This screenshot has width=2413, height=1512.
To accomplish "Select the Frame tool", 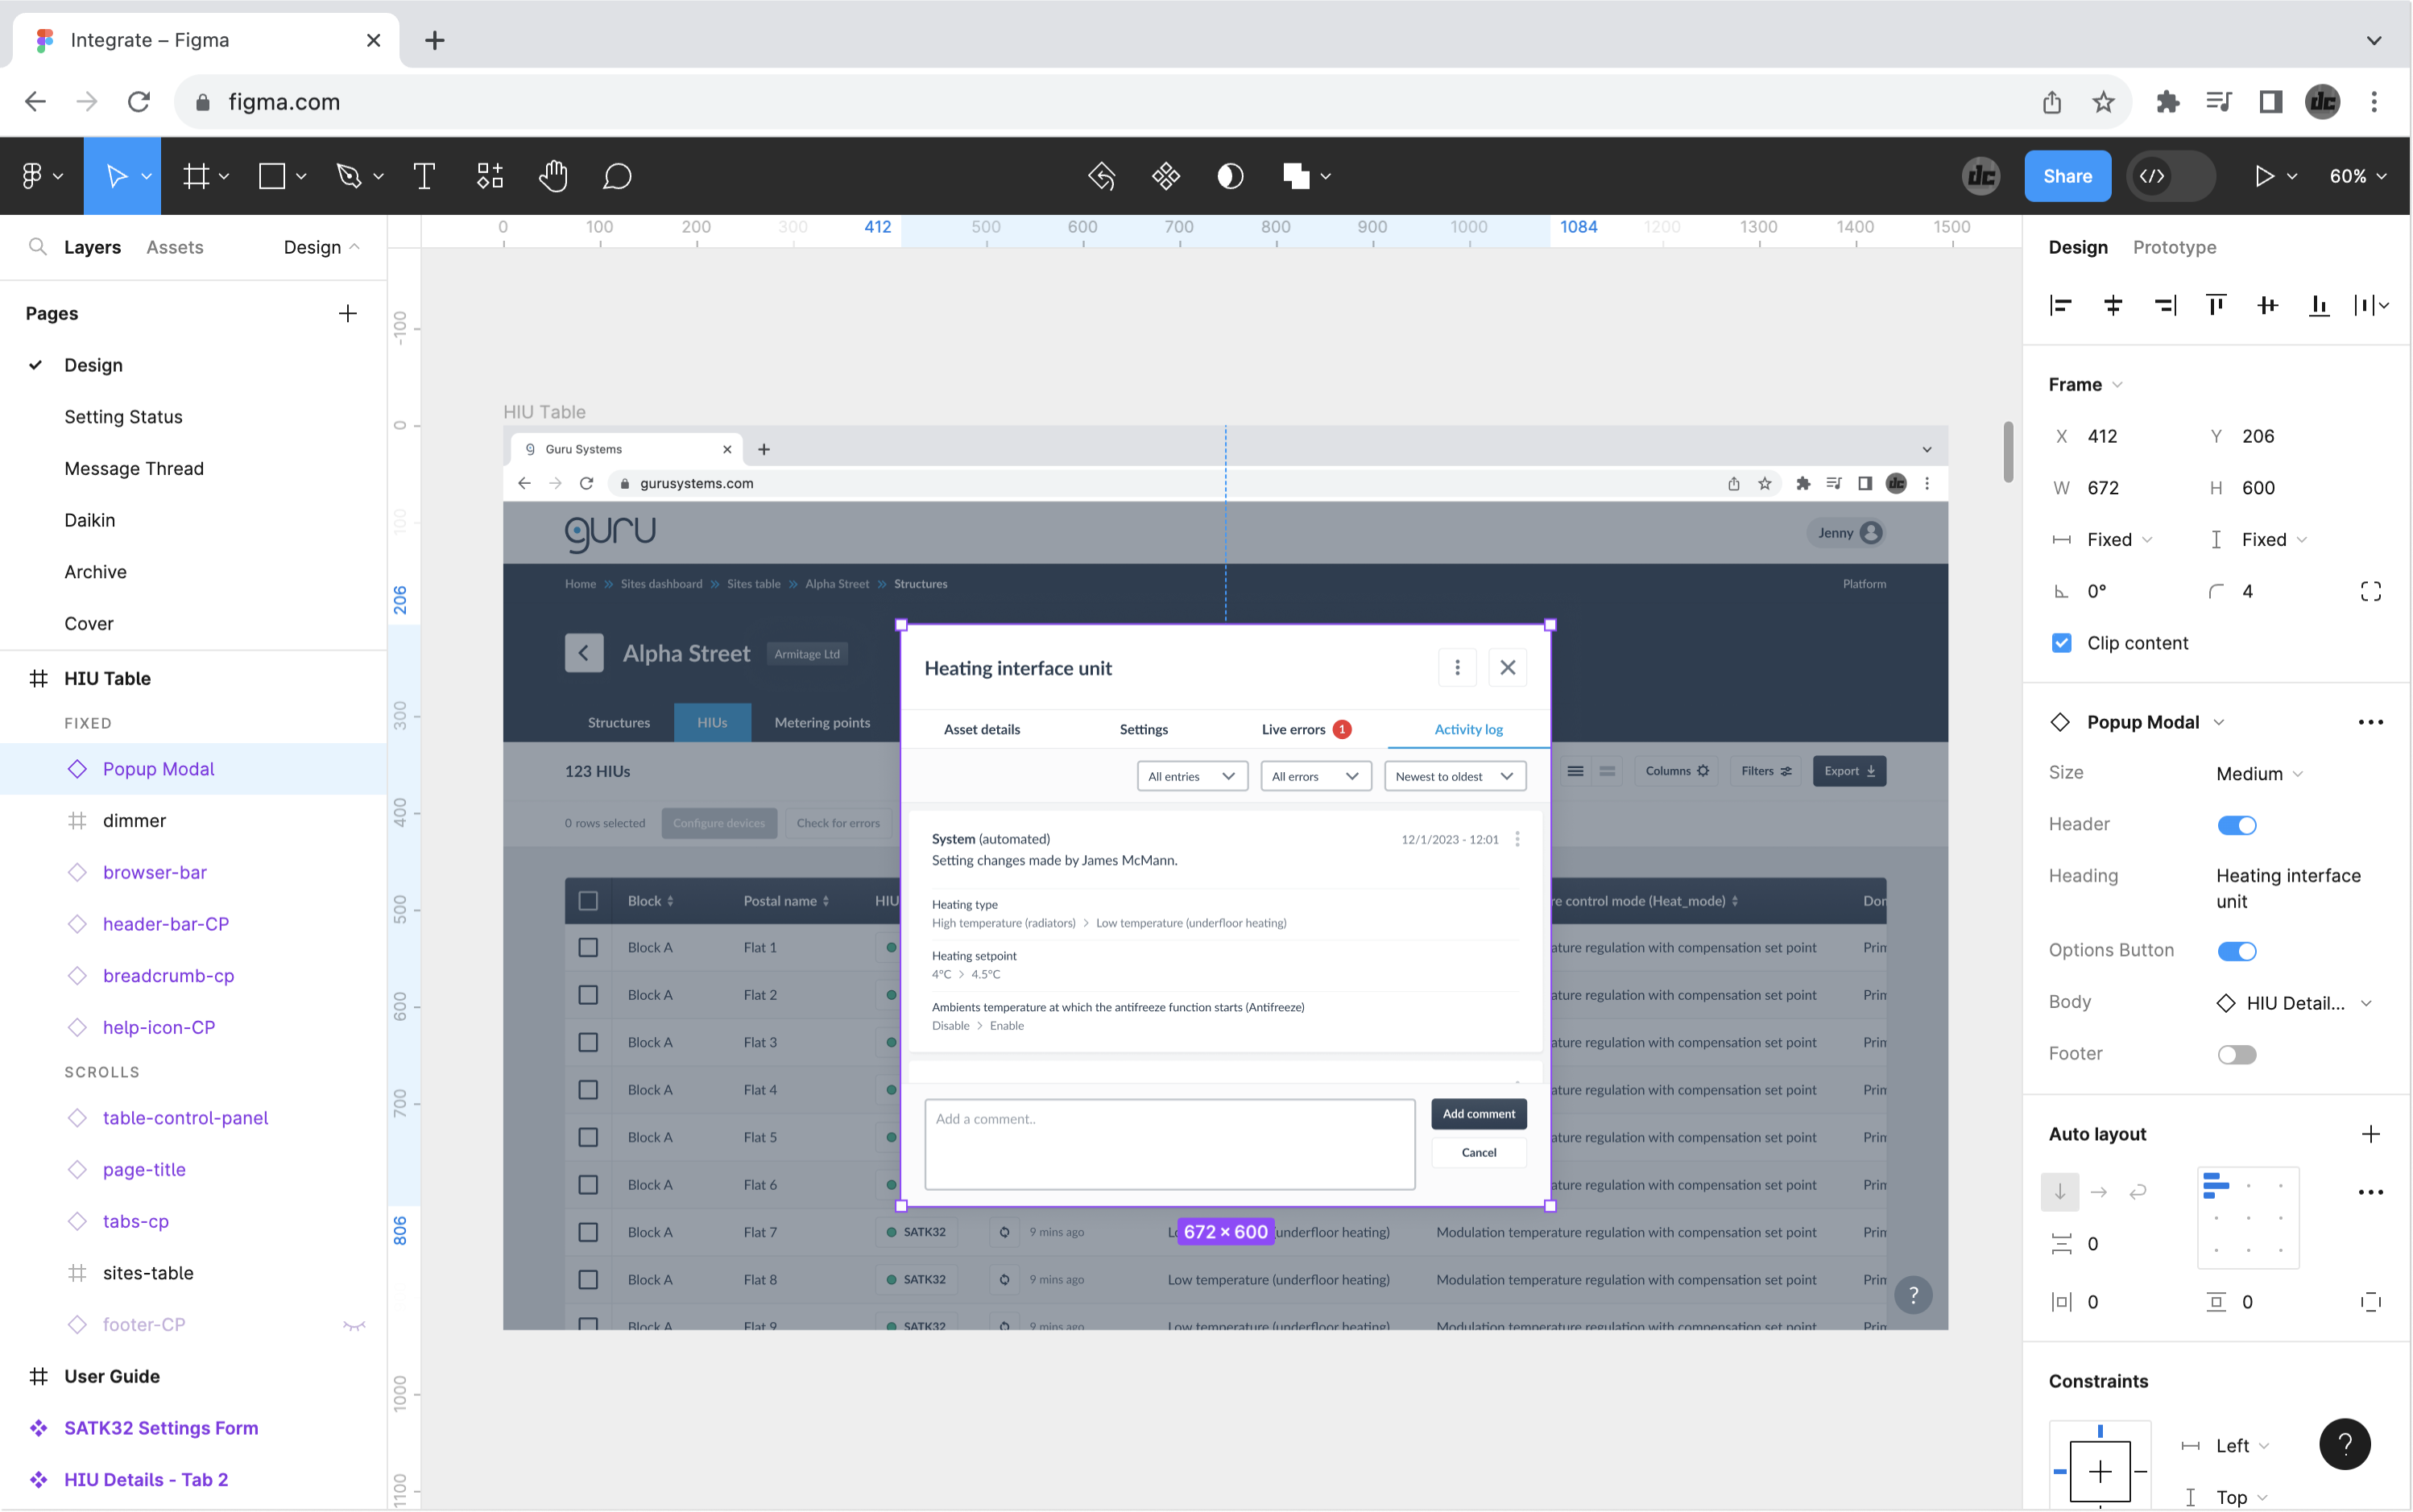I will click(196, 176).
